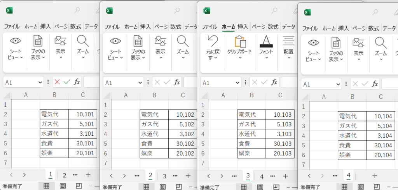Open 数式 tab in window showing 10,104

[373, 28]
